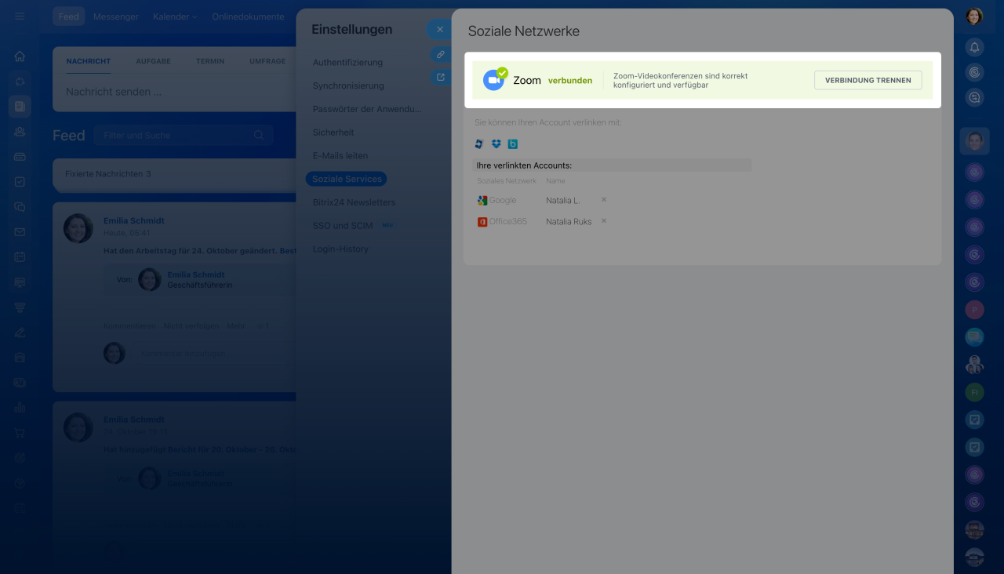This screenshot has width=1004, height=574.
Task: Click Kommentieren under today's feed post
Action: [x=129, y=325]
